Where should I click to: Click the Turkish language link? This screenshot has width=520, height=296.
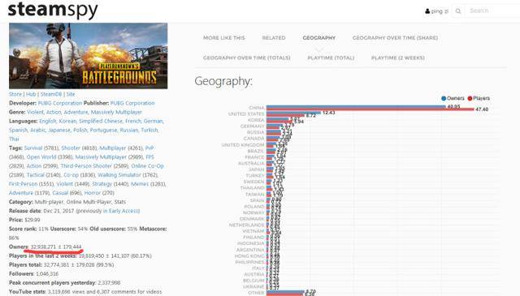coord(149,130)
